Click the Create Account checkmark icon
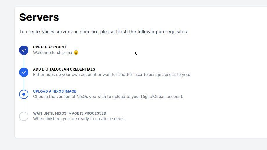 tap(24, 50)
